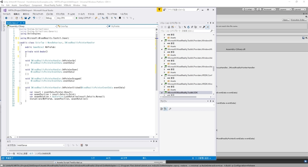
Task: Open the ツール(T) menu
Action: click(81, 14)
